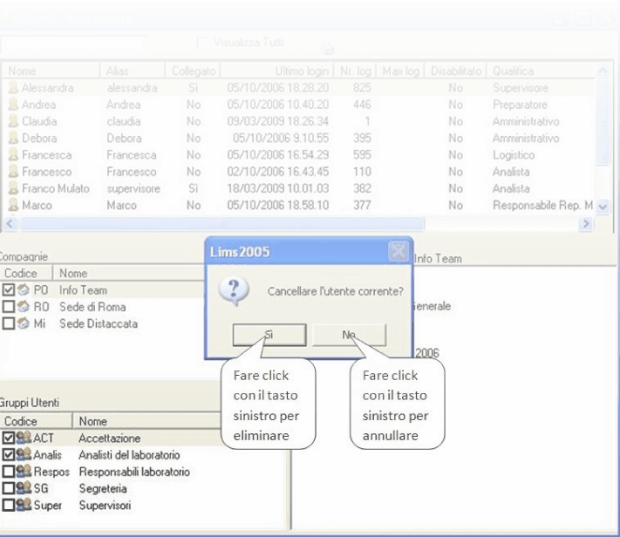The width and height of the screenshot is (620, 537).
Task: Click the SG group icon
Action: click(x=24, y=488)
